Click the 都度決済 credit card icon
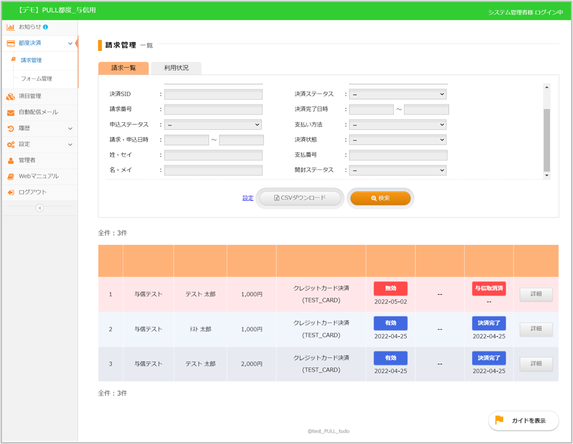This screenshot has height=444, width=573. click(11, 43)
